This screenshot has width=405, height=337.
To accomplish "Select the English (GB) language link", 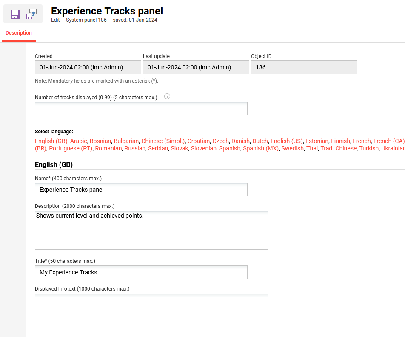I will [x=51, y=141].
